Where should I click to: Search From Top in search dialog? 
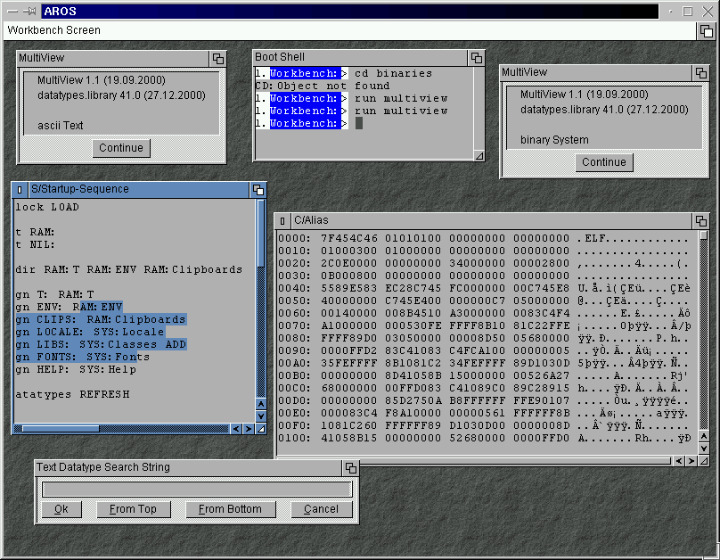coord(133,509)
